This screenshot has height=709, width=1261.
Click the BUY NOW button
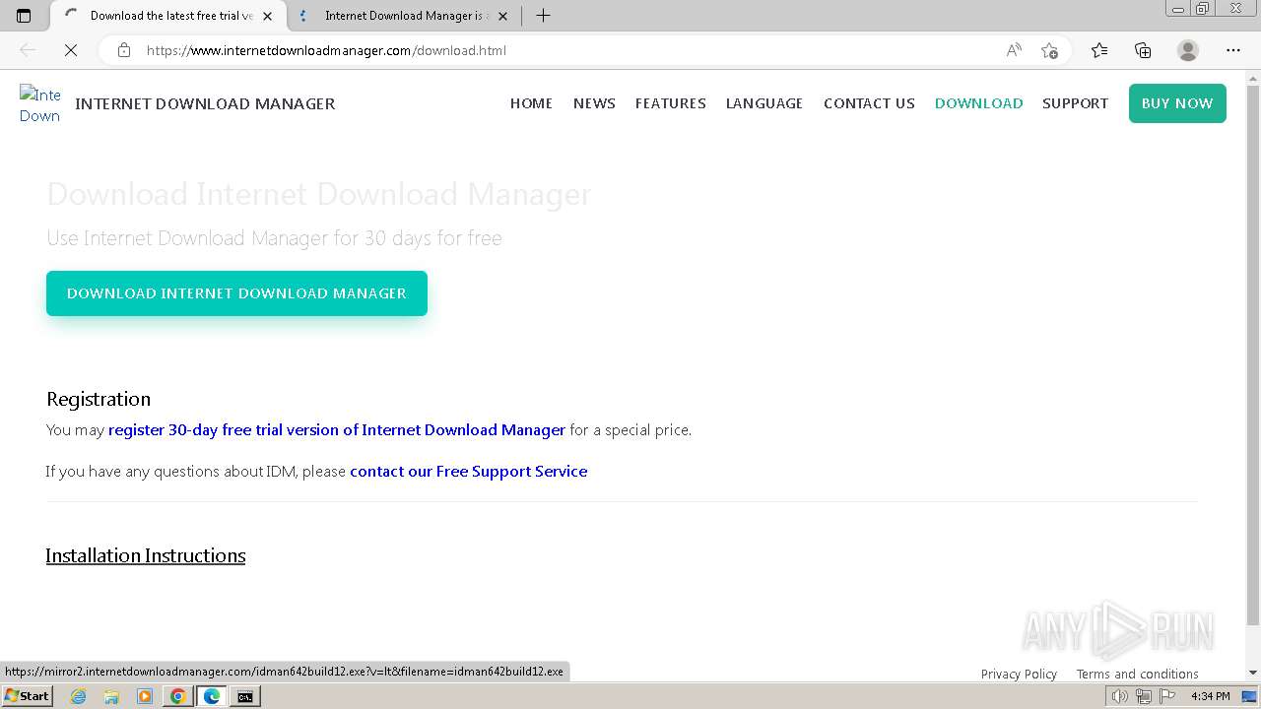pos(1177,103)
